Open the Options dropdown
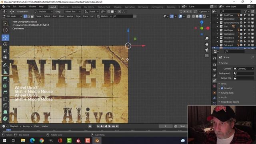This screenshot has width=256, height=144. tap(204, 12)
